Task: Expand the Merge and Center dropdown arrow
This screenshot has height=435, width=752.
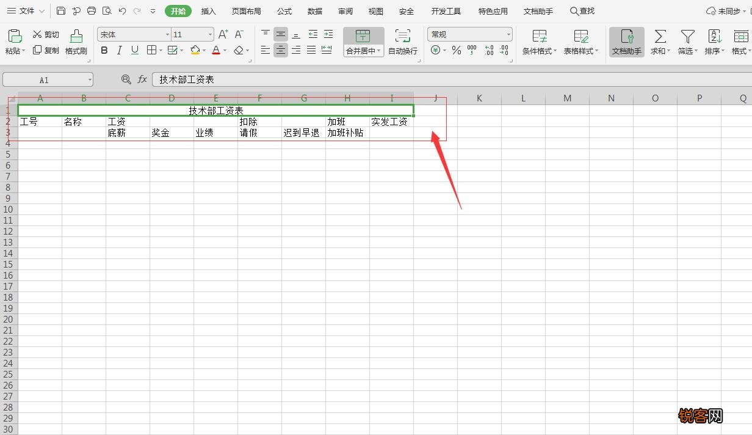Action: pos(379,51)
